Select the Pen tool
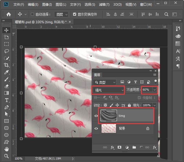The image size is (184, 162). (x=6, y=107)
